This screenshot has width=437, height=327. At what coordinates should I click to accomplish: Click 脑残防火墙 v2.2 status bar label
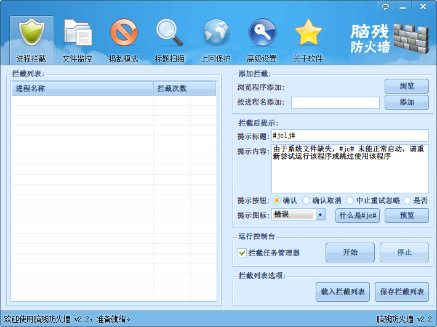[404, 319]
